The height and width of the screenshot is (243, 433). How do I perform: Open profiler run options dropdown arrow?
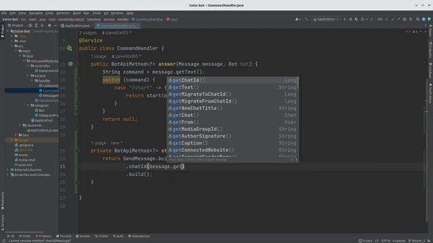tap(367, 20)
